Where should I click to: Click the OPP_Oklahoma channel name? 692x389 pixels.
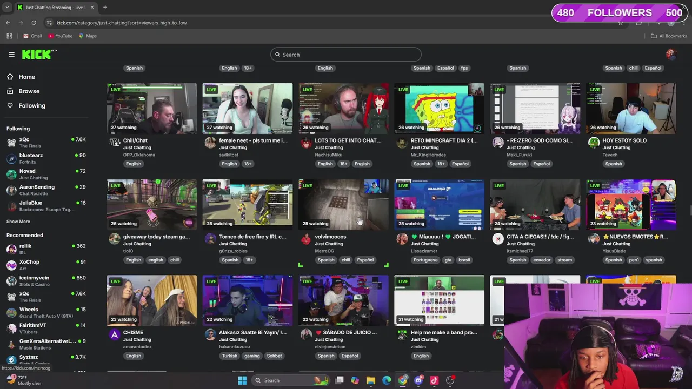139,155
